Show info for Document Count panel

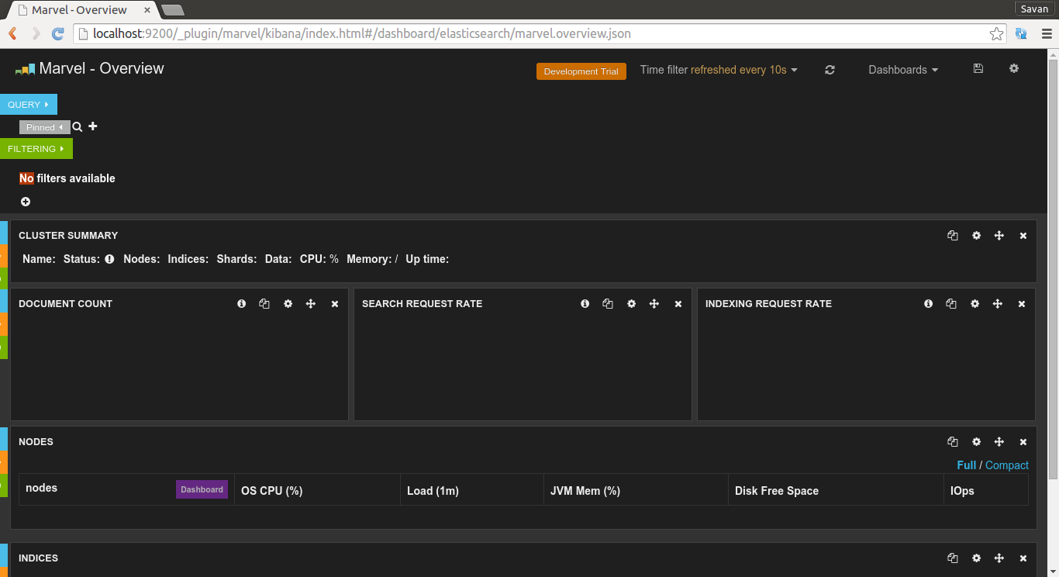(242, 304)
